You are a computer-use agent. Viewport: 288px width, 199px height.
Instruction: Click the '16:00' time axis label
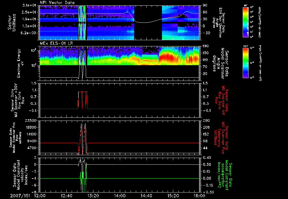[x=199, y=196]
